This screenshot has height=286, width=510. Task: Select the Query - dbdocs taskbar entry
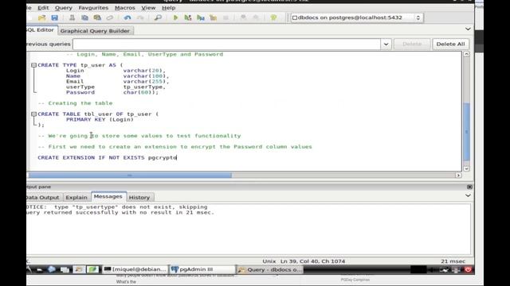click(270, 269)
